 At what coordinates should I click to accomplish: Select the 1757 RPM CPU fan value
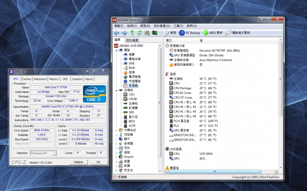(206, 154)
